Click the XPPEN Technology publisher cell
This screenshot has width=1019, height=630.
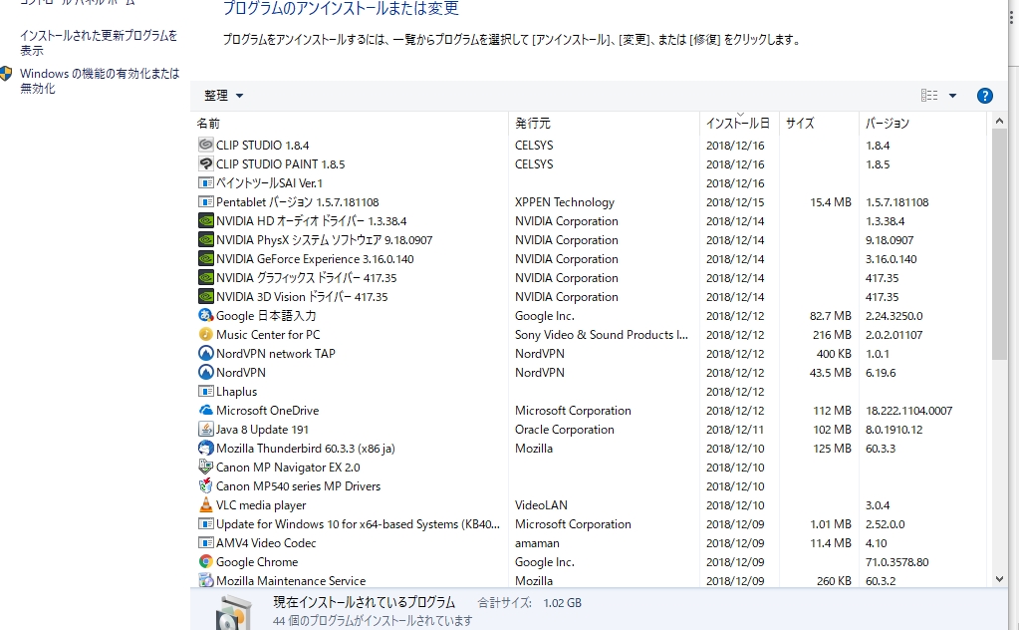click(x=564, y=202)
